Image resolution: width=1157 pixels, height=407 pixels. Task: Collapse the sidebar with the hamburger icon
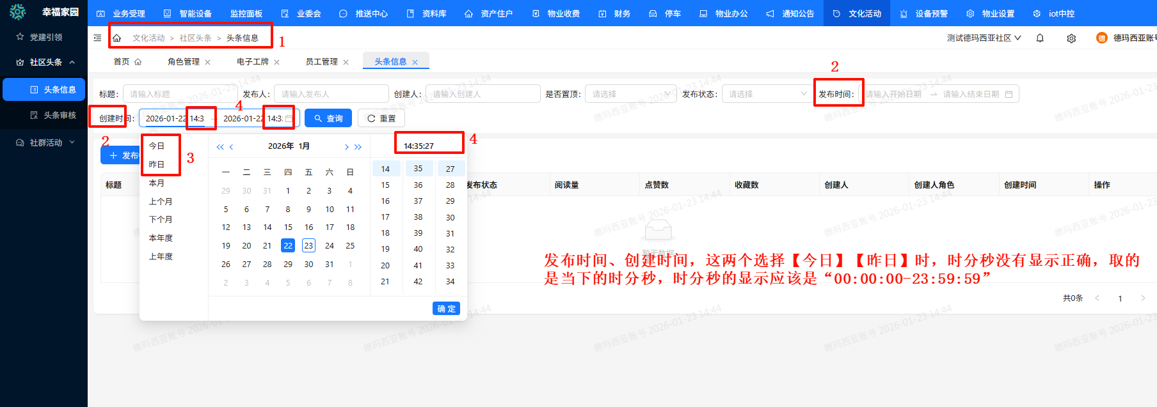tap(97, 38)
